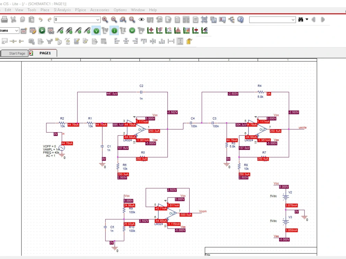The height and width of the screenshot is (259, 346).
Task: Place the voltage differential probe marker
Action: point(69,30)
